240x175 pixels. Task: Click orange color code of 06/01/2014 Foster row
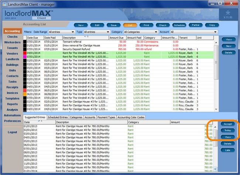[25, 94]
